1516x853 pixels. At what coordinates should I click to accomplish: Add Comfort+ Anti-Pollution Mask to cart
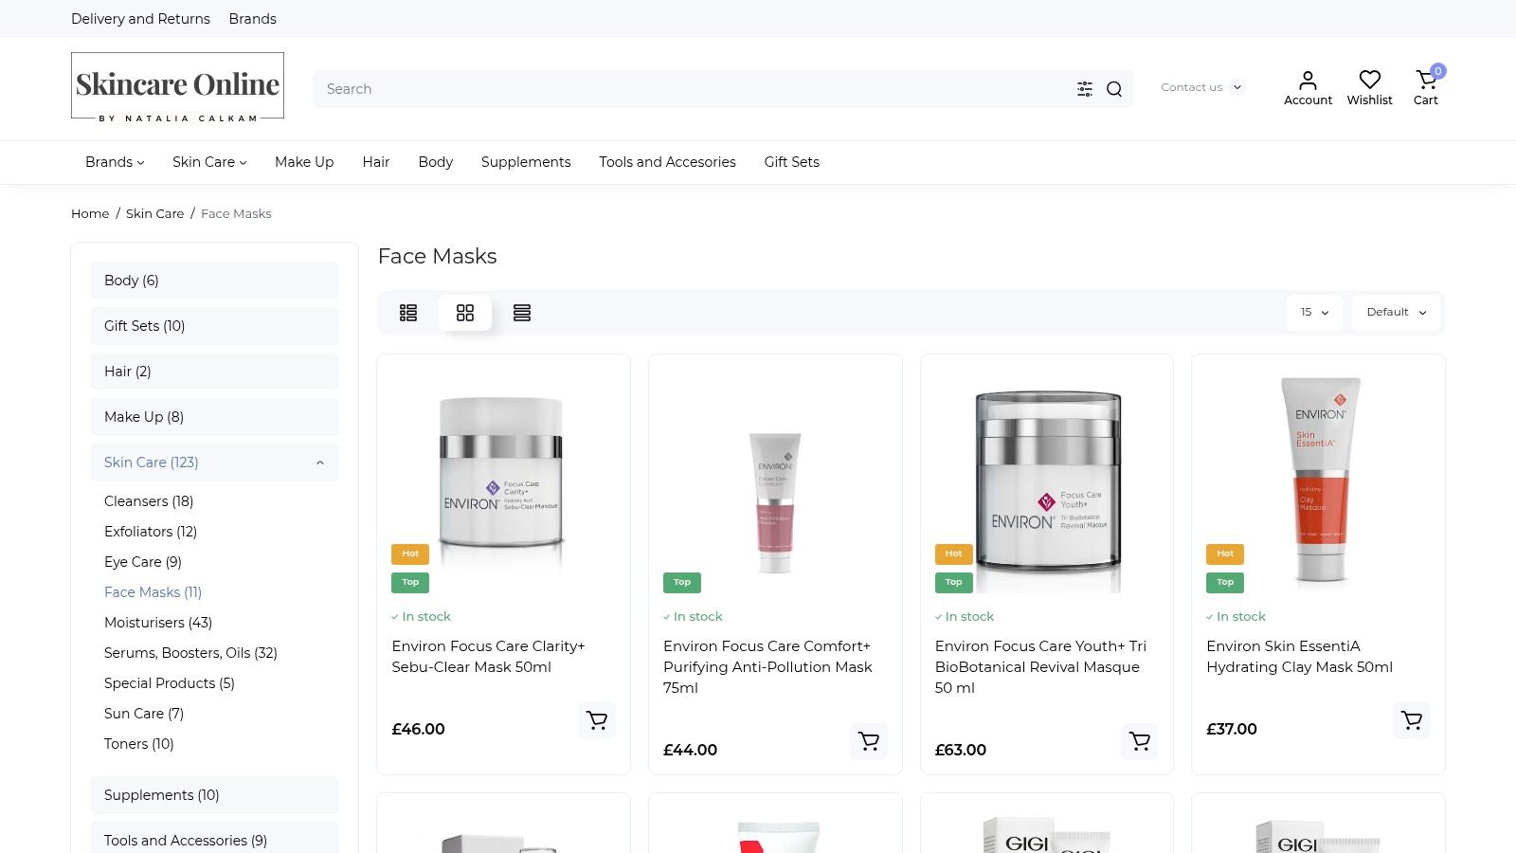pyautogui.click(x=869, y=741)
